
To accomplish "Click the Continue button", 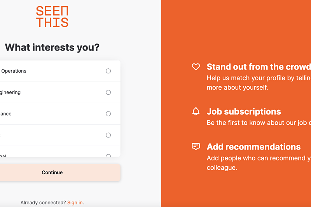I will [x=52, y=172].
